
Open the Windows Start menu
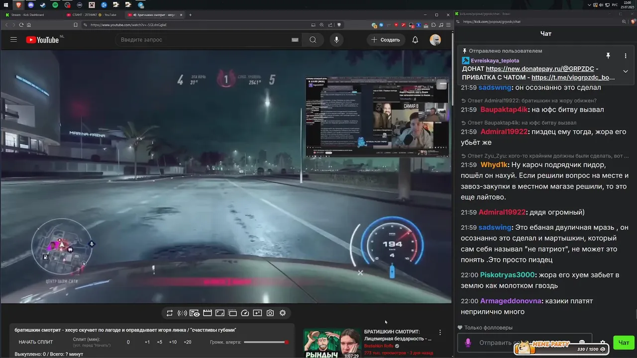point(5,4)
